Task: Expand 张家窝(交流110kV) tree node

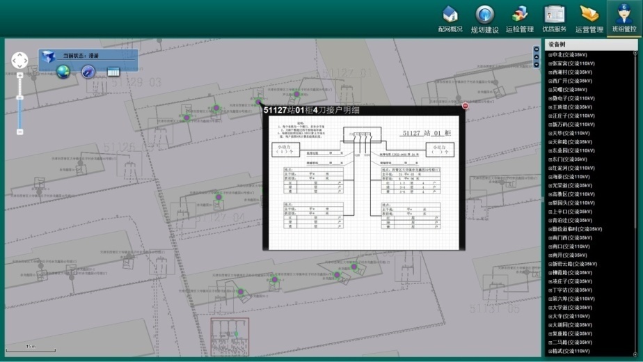Action: pyautogui.click(x=550, y=63)
